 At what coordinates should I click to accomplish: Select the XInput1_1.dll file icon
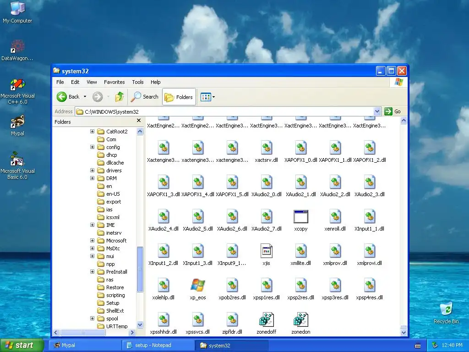point(370,217)
